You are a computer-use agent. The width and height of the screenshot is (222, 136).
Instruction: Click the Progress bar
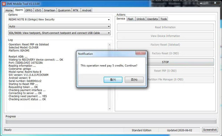[111, 121]
